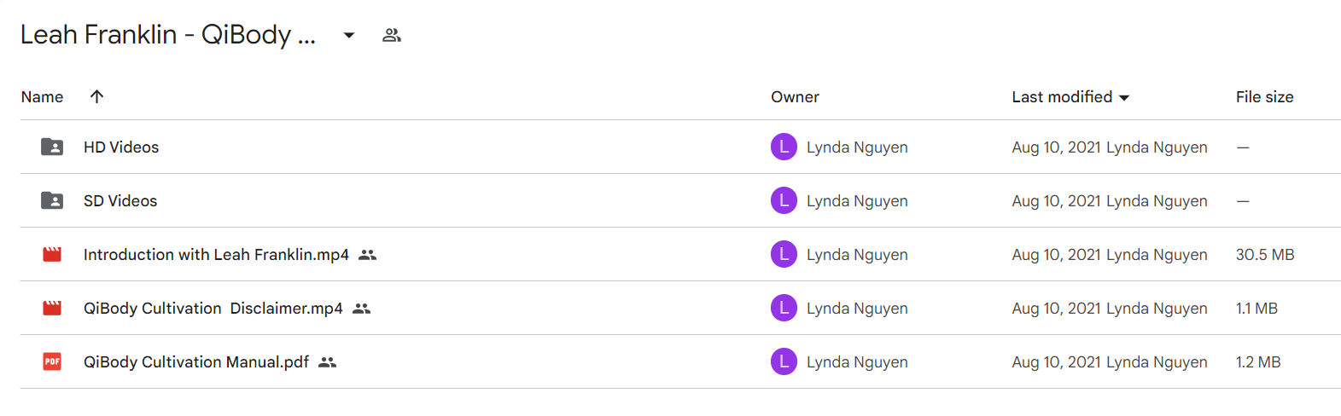Click the SD Videos shared folder icon
Image resolution: width=1341 pixels, height=416 pixels.
click(x=52, y=200)
